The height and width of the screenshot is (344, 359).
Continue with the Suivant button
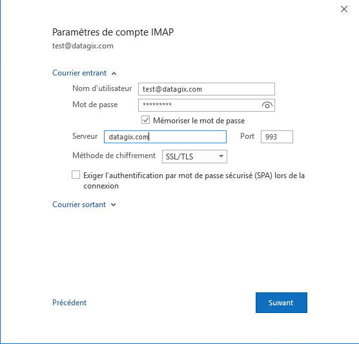point(282,303)
